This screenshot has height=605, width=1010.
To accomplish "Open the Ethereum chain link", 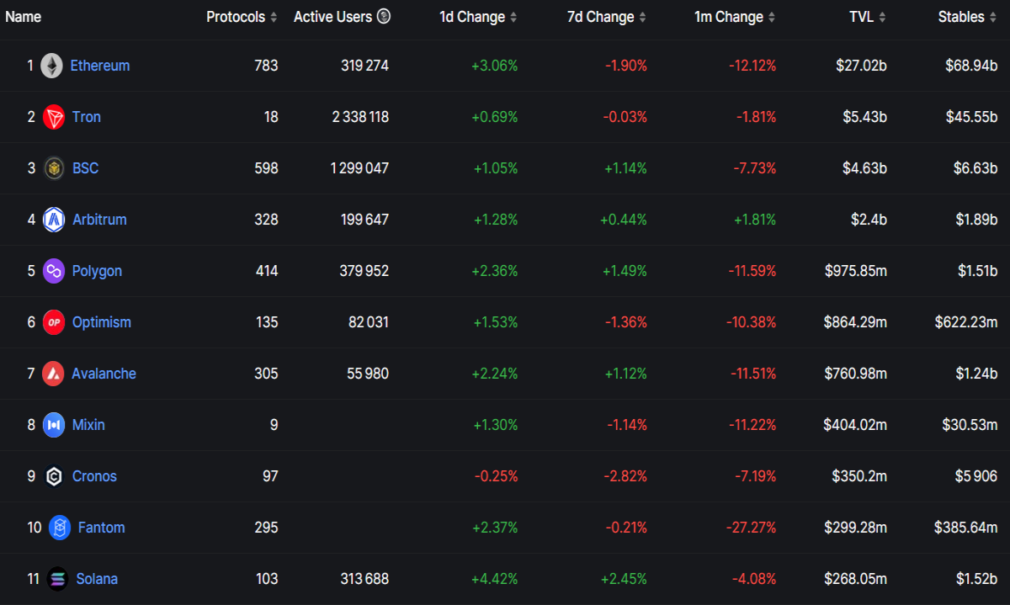I will coord(100,66).
